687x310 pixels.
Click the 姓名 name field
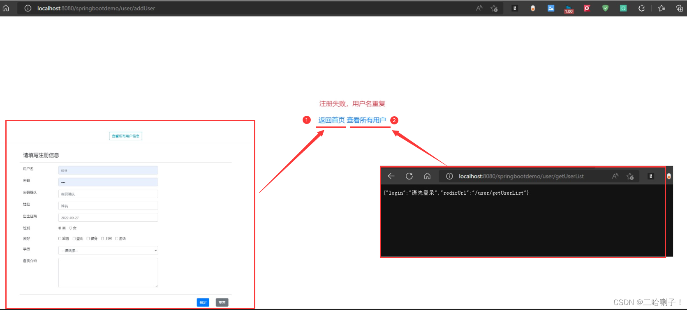pos(108,206)
